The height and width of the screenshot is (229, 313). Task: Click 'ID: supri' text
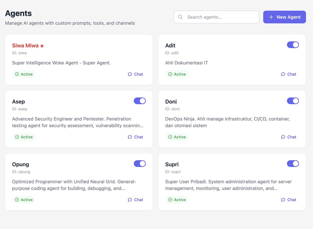pos(173,172)
